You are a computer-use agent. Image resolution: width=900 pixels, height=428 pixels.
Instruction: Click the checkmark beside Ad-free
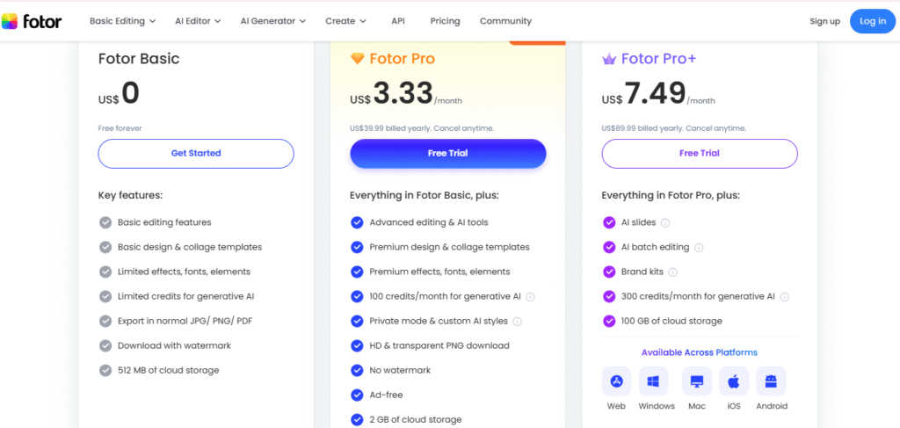click(x=357, y=395)
